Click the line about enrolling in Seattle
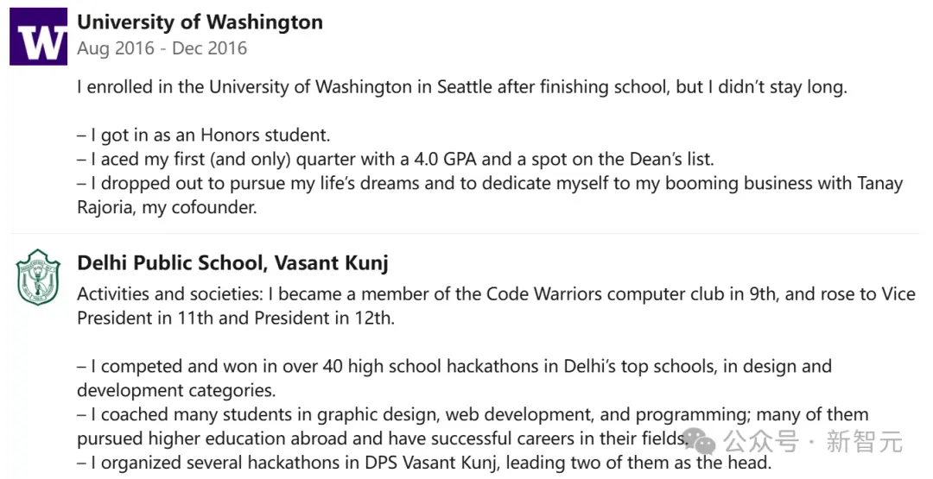 [461, 87]
